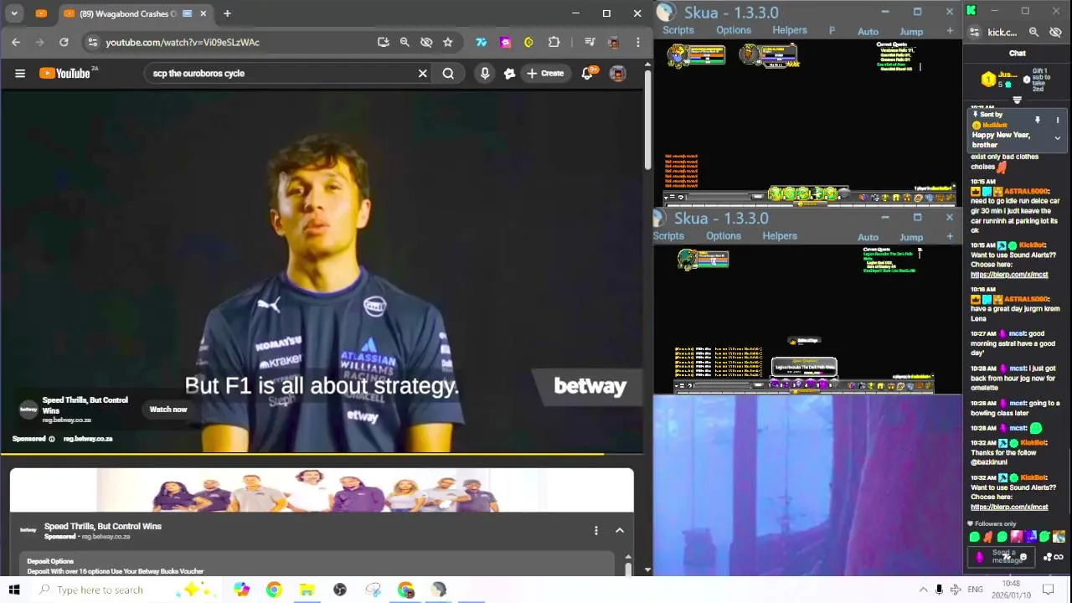This screenshot has width=1072, height=603.
Task: Click Auto in bottom Skua window
Action: [868, 237]
